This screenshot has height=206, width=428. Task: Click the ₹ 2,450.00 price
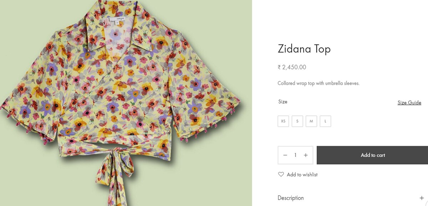pos(292,67)
